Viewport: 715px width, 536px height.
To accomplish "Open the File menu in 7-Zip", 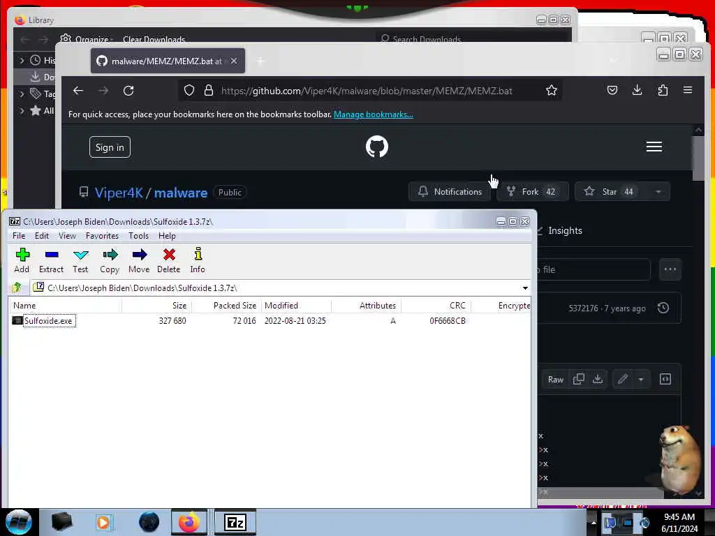I will click(19, 236).
